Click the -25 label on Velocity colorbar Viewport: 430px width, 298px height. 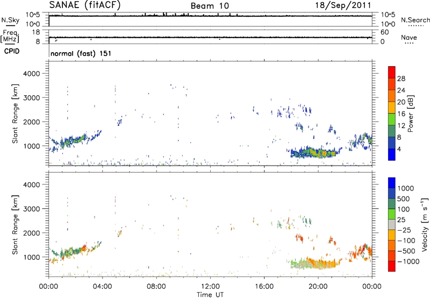pyautogui.click(x=404, y=230)
